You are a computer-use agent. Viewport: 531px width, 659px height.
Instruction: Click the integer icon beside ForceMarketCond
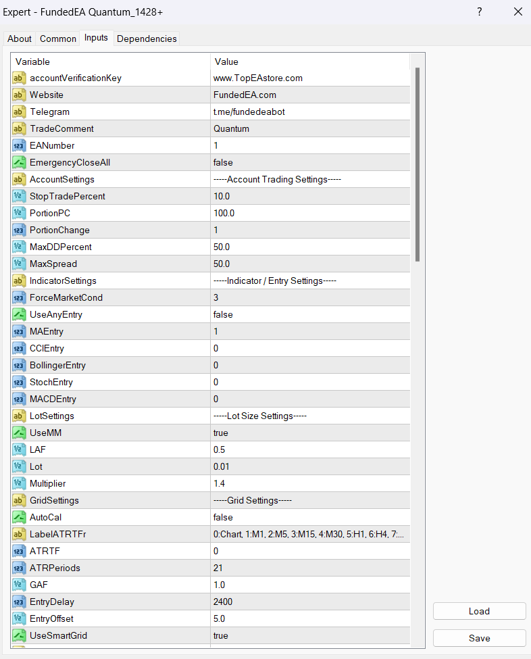(x=19, y=298)
